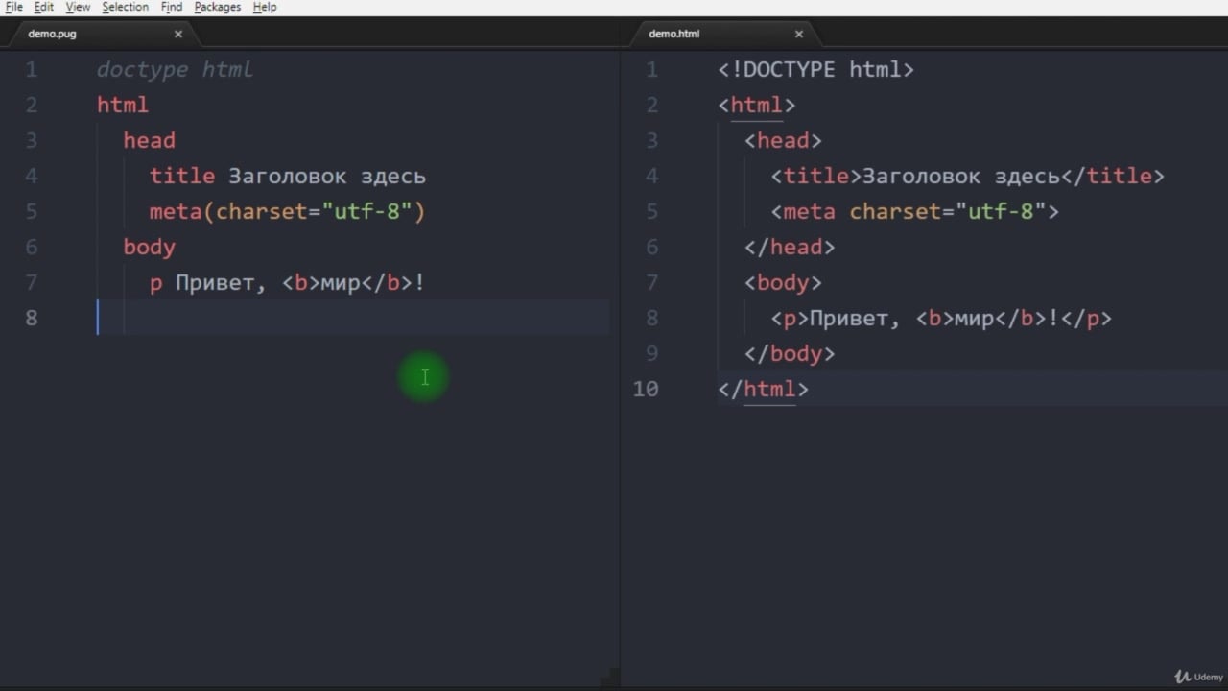Click line number 4 in demo.html gutter
The image size is (1228, 691).
click(x=652, y=177)
